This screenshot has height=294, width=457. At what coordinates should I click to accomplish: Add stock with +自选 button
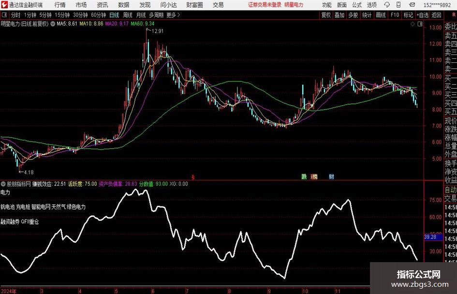point(423,15)
